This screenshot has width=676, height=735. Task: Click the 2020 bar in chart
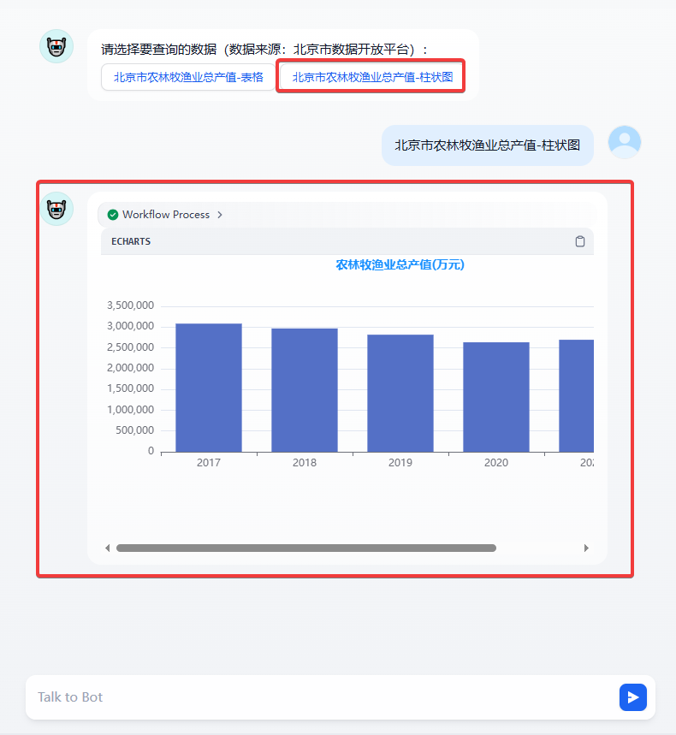tap(496, 397)
